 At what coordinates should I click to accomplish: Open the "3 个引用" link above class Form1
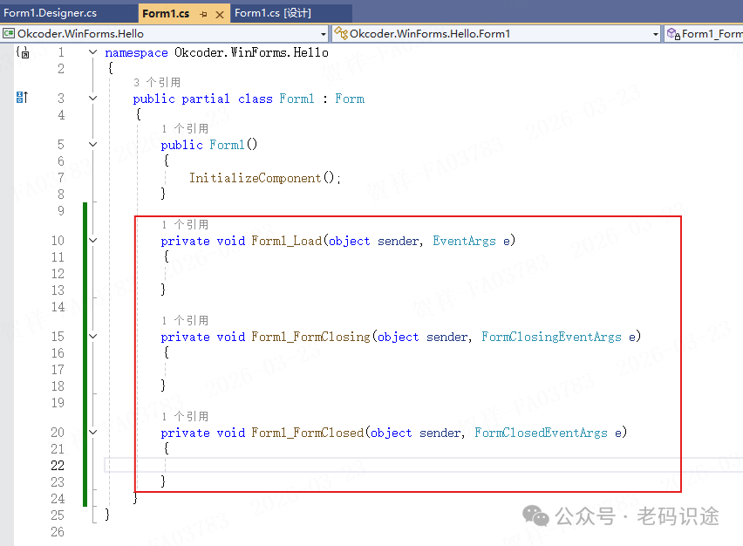pyautogui.click(x=157, y=82)
